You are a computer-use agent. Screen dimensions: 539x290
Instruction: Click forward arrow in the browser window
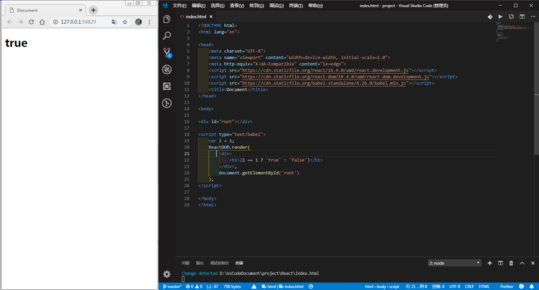[20, 22]
